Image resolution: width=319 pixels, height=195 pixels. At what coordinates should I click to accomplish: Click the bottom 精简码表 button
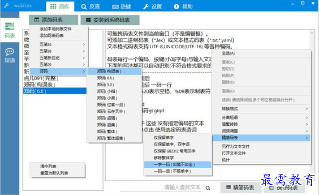pyautogui.click(x=241, y=187)
